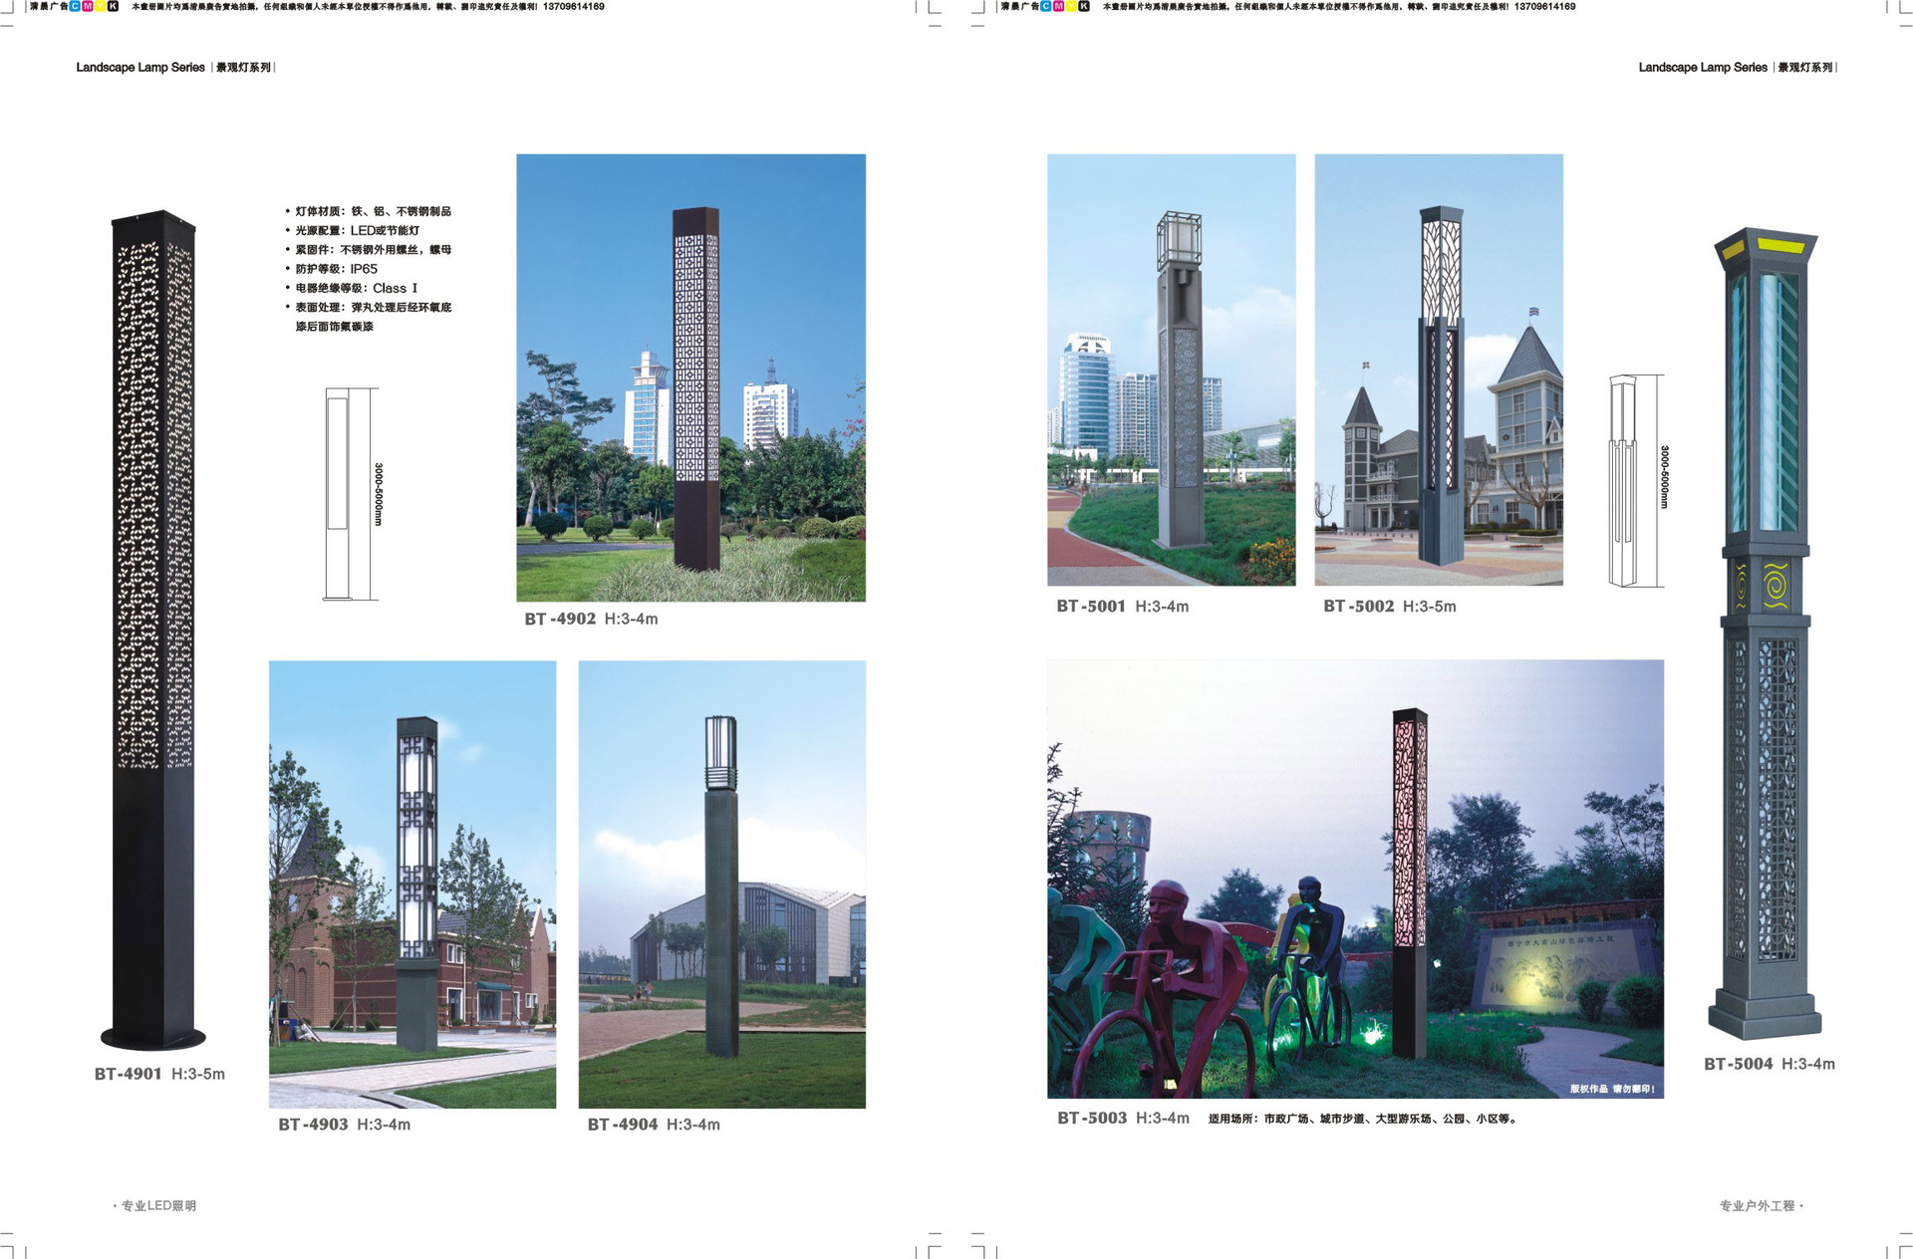Select the BT-4904 lamp photo
The width and height of the screenshot is (1913, 1259).
[x=721, y=883]
